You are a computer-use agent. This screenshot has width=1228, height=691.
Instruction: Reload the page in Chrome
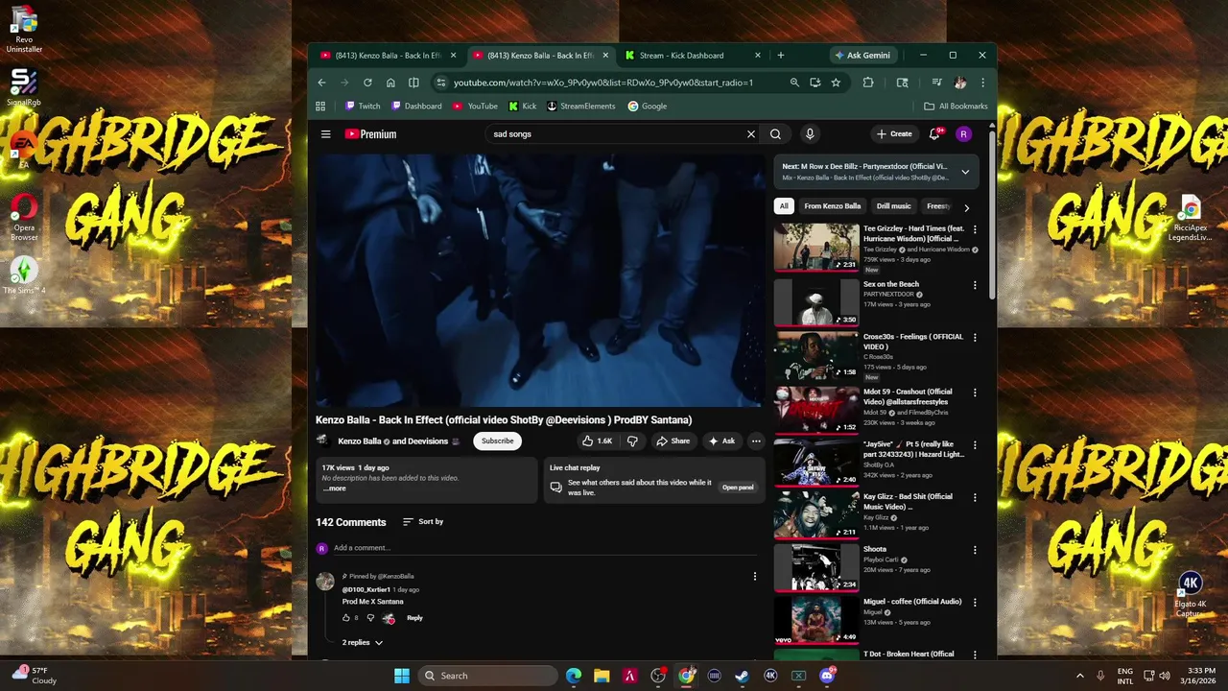pyautogui.click(x=367, y=83)
